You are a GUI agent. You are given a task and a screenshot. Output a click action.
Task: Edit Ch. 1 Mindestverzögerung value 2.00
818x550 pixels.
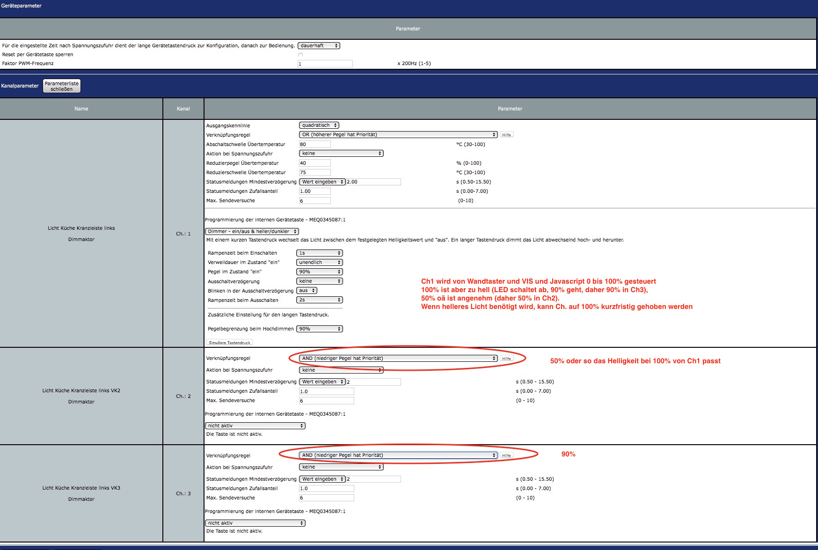[373, 182]
